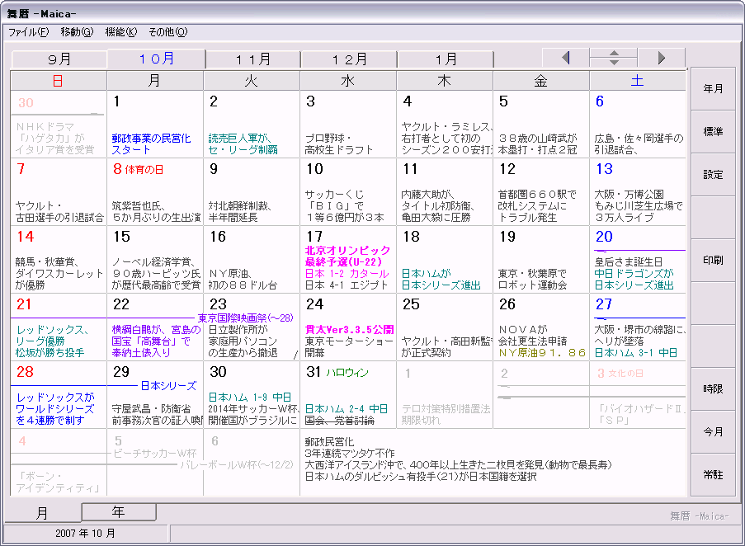This screenshot has height=546, width=745.
Task: Select the 12月 month tab
Action: click(x=349, y=59)
